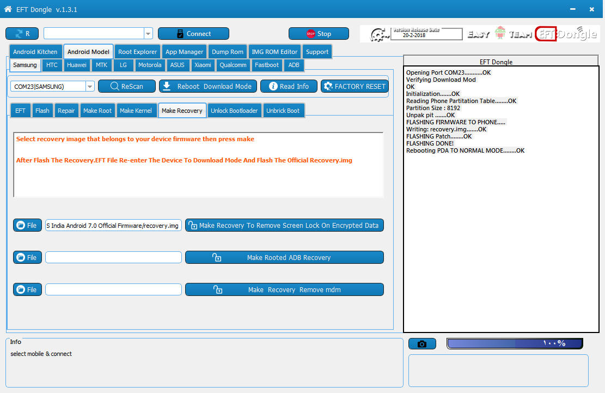The width and height of the screenshot is (605, 393).
Task: Switch to the Android Model tab
Action: (88, 52)
